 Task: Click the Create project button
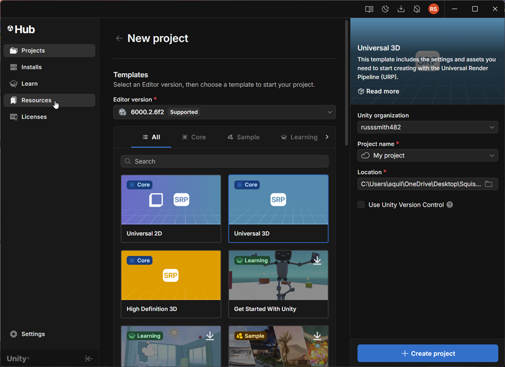(427, 353)
